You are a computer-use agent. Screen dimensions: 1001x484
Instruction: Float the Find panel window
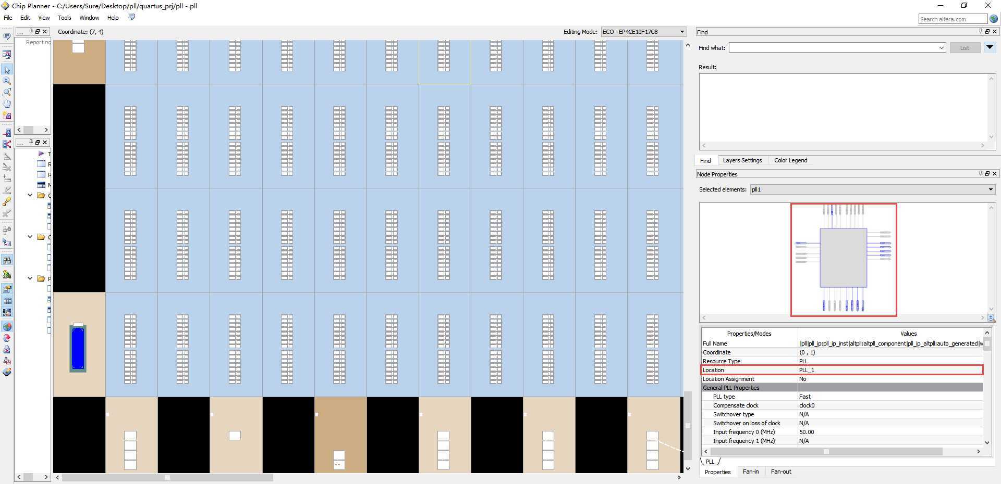(x=987, y=32)
